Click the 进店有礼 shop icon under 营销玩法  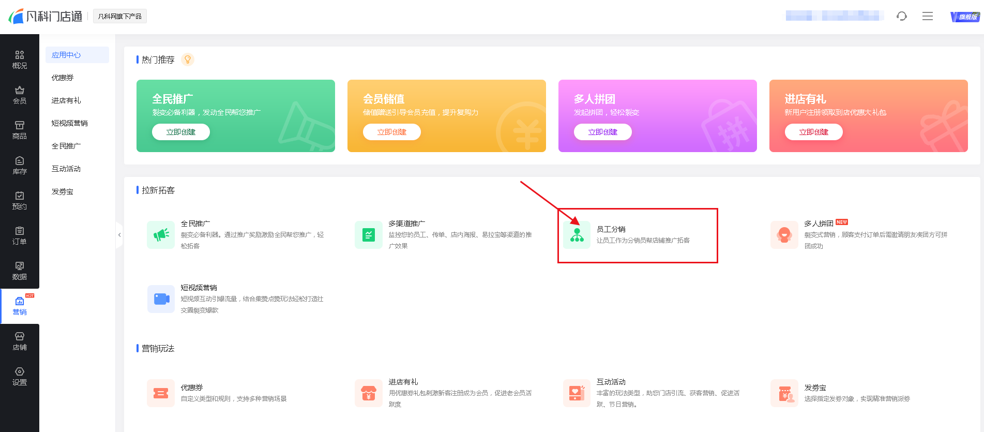369,393
